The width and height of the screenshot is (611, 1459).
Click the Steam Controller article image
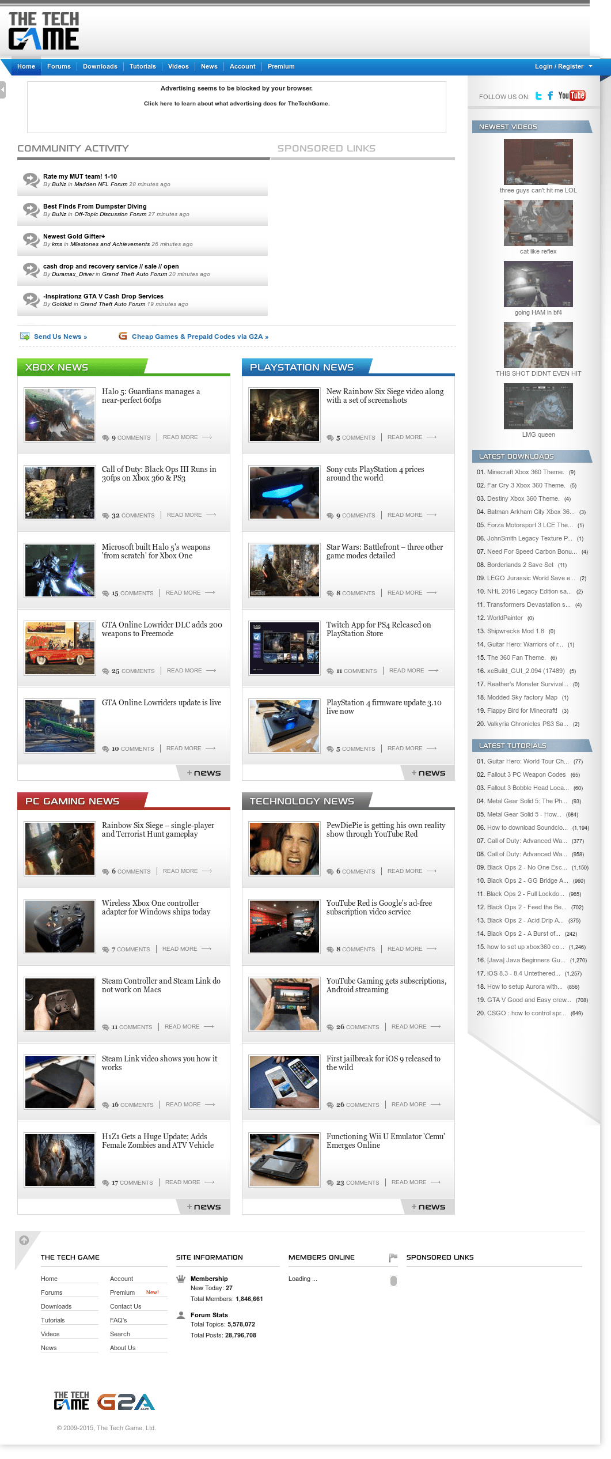coord(60,1004)
